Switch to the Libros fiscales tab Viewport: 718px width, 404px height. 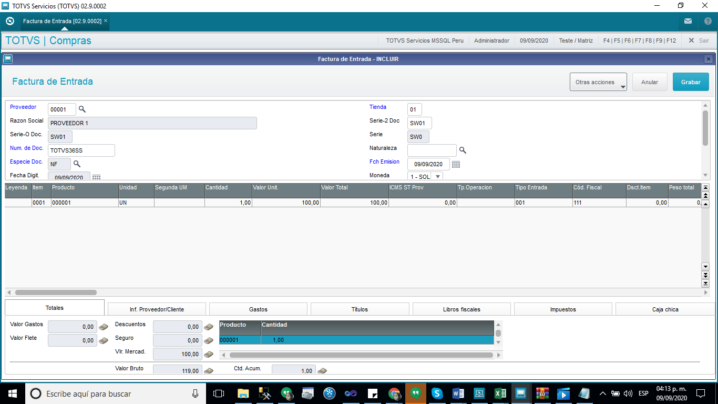[461, 309]
